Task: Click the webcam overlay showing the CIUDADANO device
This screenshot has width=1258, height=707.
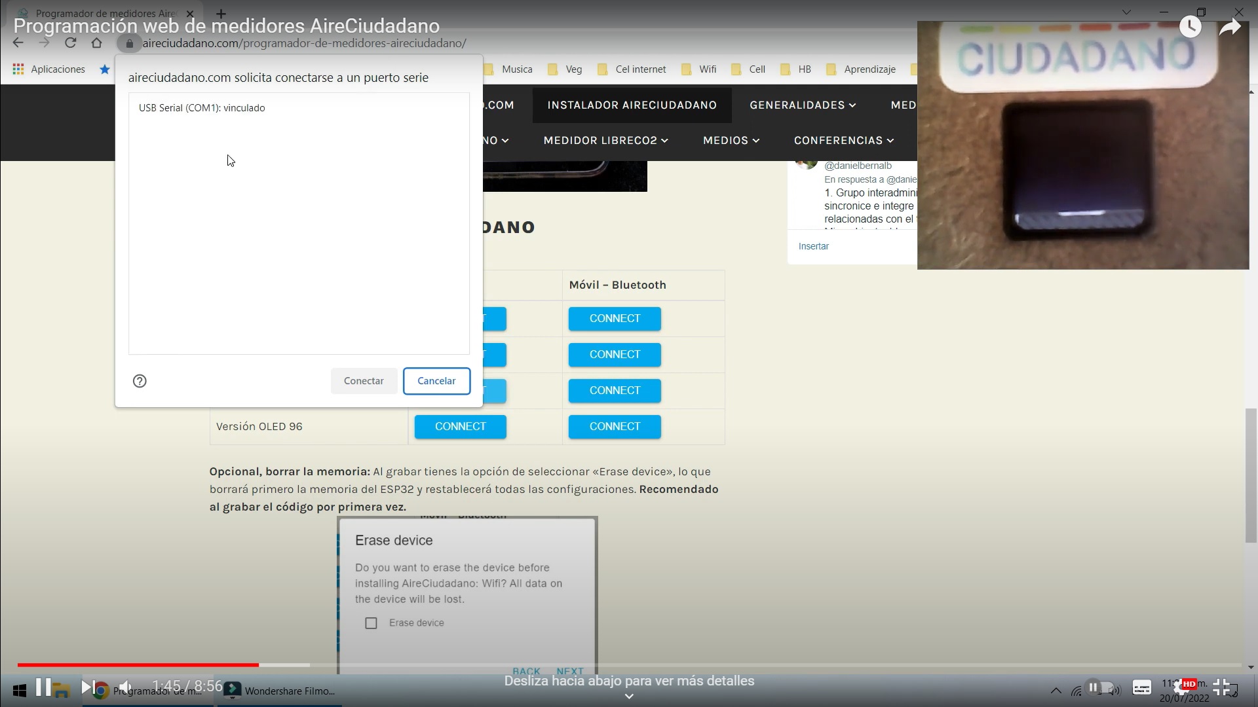Action: point(1083,145)
